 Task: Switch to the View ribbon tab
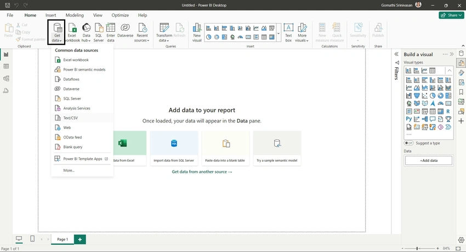tap(98, 15)
